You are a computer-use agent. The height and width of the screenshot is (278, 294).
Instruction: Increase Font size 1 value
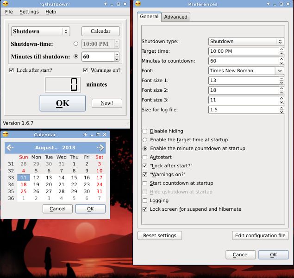click(281, 78)
